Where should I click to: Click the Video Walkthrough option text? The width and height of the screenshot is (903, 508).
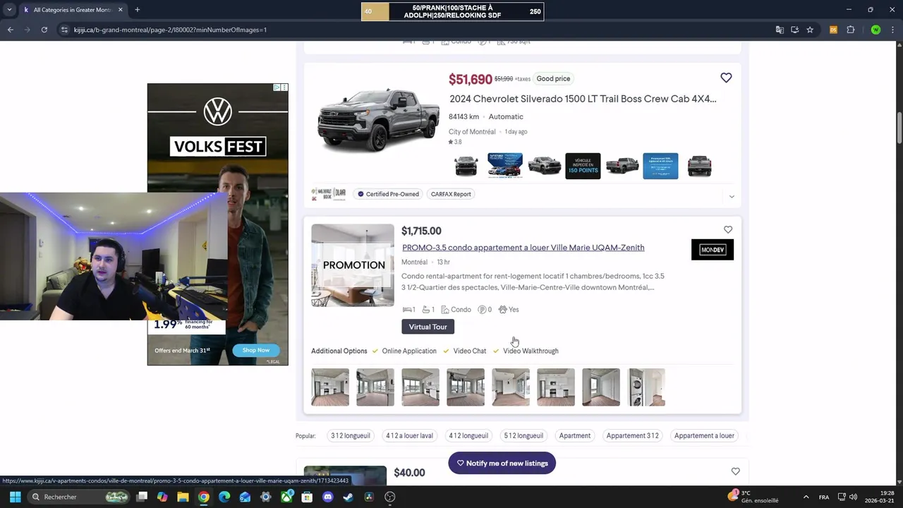point(531,351)
